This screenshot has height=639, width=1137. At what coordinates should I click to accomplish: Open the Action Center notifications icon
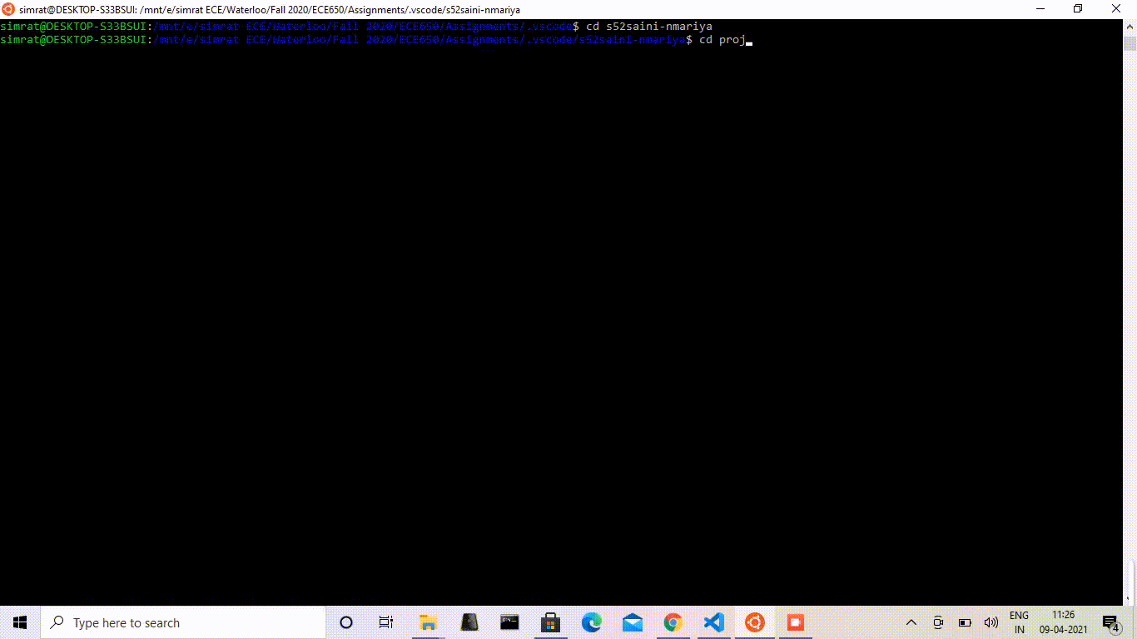tap(1110, 622)
